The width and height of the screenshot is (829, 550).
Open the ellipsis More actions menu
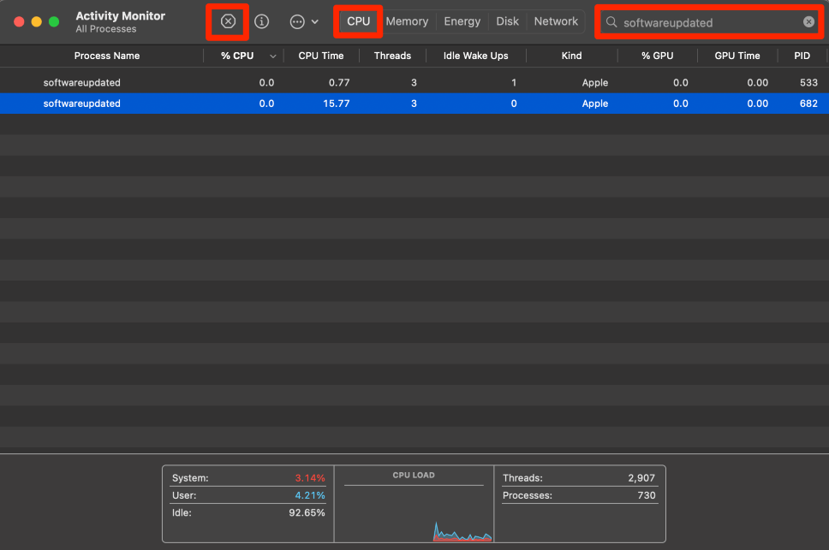pos(303,21)
